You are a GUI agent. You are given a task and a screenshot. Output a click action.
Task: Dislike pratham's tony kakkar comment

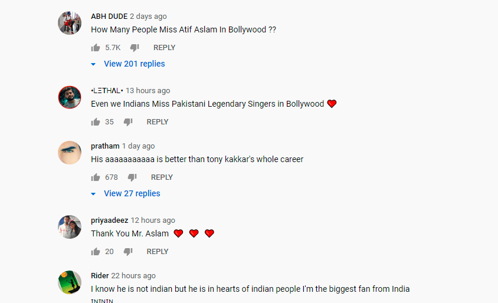pyautogui.click(x=132, y=177)
